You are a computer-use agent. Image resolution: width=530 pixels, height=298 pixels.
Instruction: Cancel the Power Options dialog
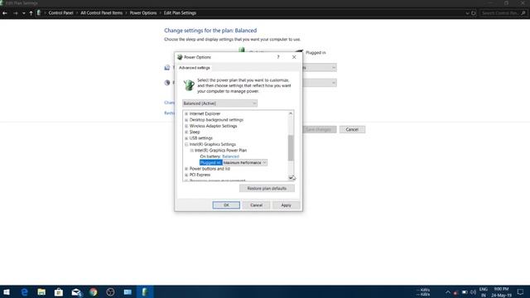[x=256, y=205]
